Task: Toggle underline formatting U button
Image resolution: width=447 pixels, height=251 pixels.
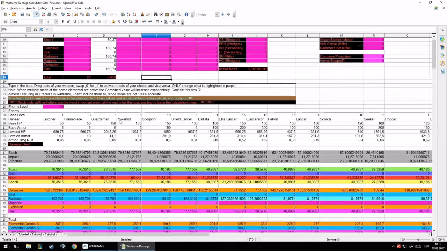Action: coord(74,22)
